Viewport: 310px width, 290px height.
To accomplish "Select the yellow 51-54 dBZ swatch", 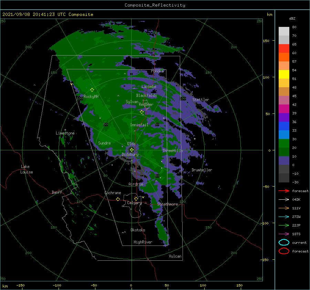I will [284, 74].
